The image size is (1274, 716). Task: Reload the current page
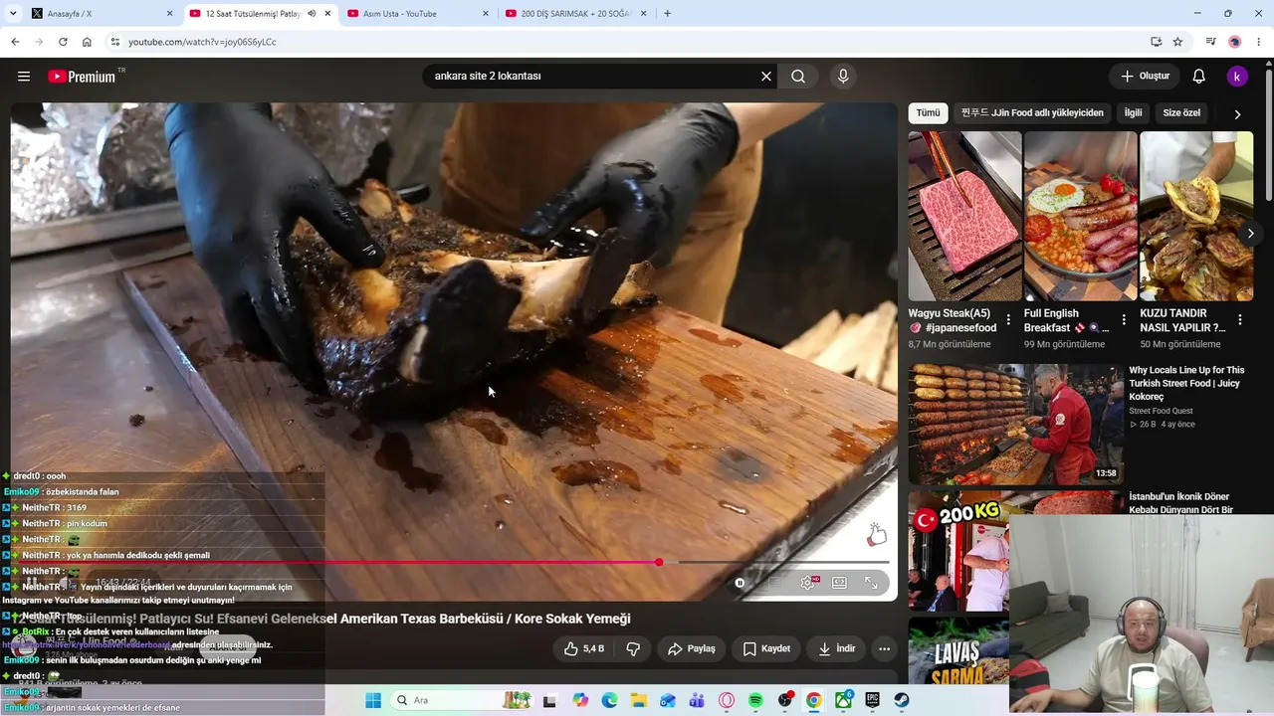[x=63, y=42]
